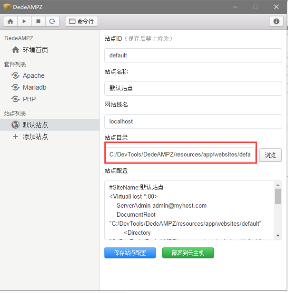Click the 站点配置 scroll up arrow

click(278, 185)
